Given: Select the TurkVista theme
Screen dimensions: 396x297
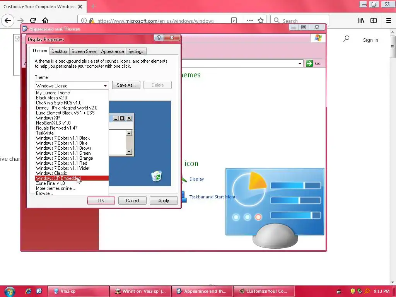Looking at the screenshot, I should [72, 133].
